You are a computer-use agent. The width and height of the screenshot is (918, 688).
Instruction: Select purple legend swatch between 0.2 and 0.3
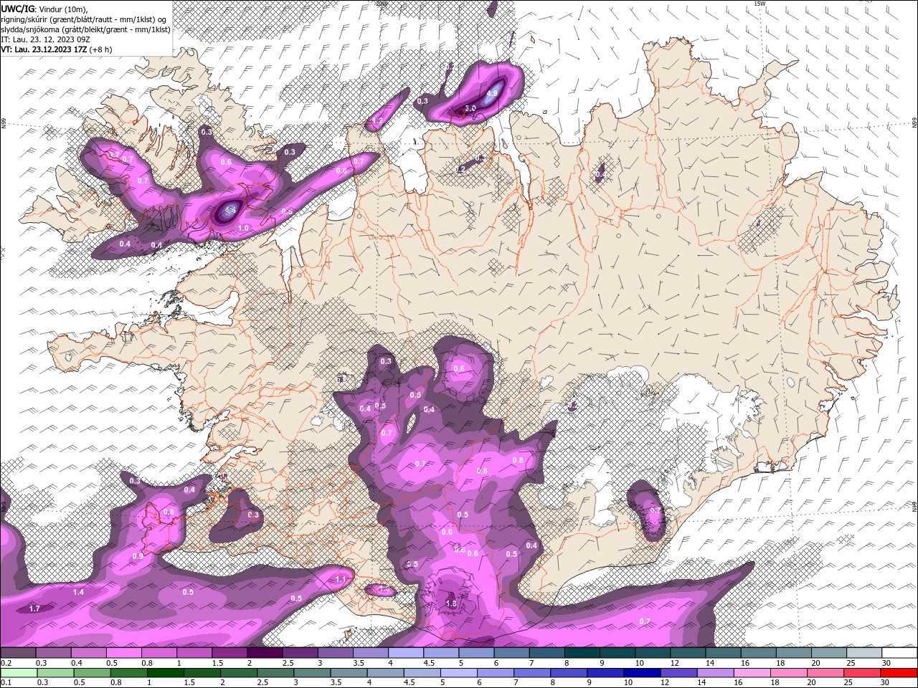pyautogui.click(x=18, y=653)
